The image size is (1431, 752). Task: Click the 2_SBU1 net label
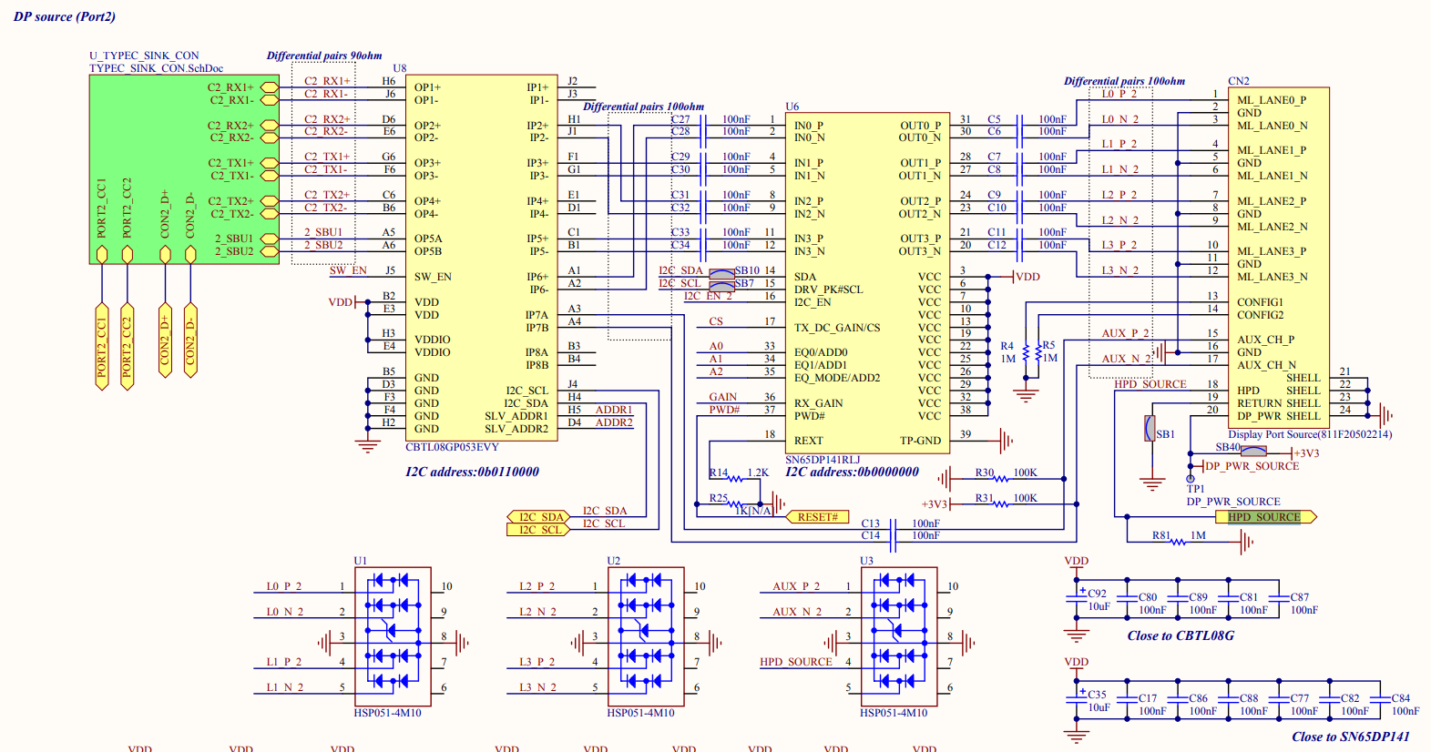[x=323, y=232]
